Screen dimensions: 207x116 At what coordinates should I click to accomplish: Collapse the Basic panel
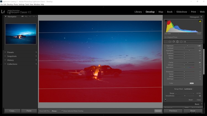[x=201, y=104]
